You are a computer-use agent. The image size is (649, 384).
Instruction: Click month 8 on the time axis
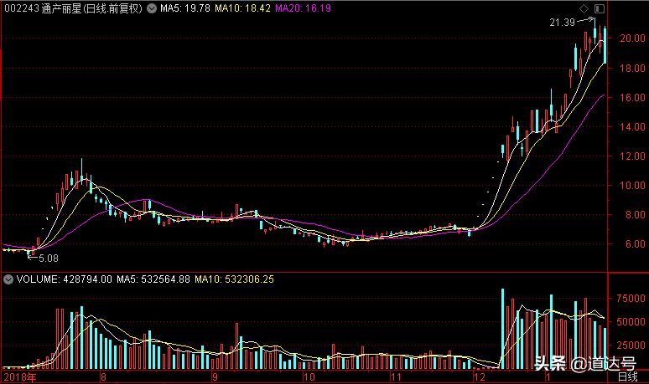(x=103, y=377)
